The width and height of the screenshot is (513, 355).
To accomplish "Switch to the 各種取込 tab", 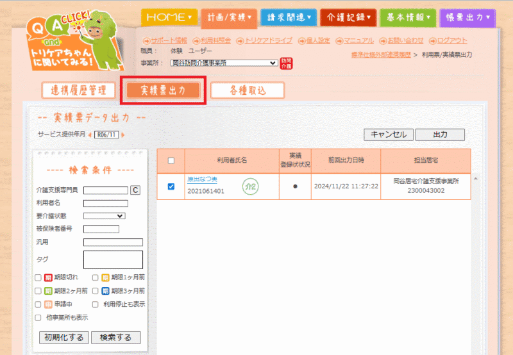I will [x=248, y=90].
